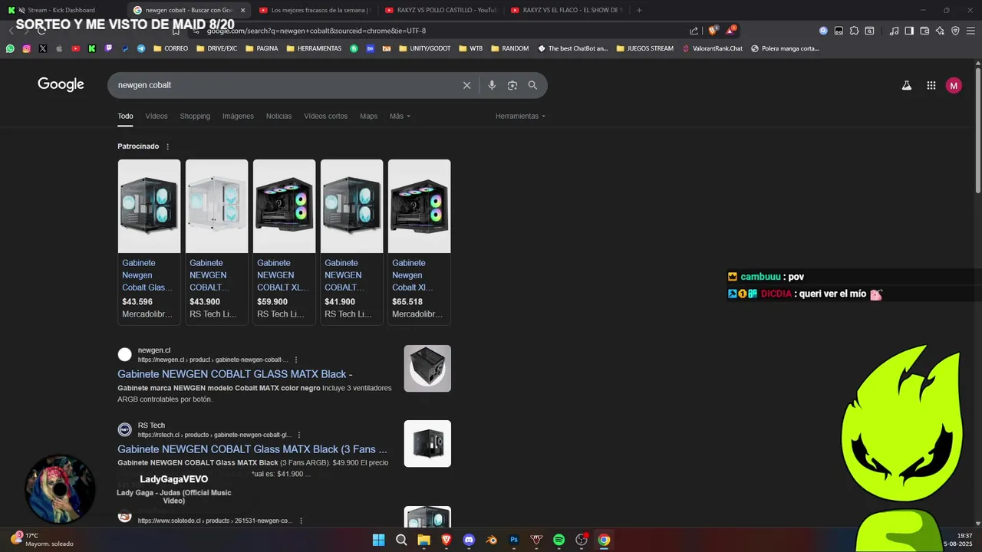This screenshot has height=552, width=982.
Task: Open the $59.900 Gabinete NEWGEN COBALT XL ad
Action: tap(284, 242)
